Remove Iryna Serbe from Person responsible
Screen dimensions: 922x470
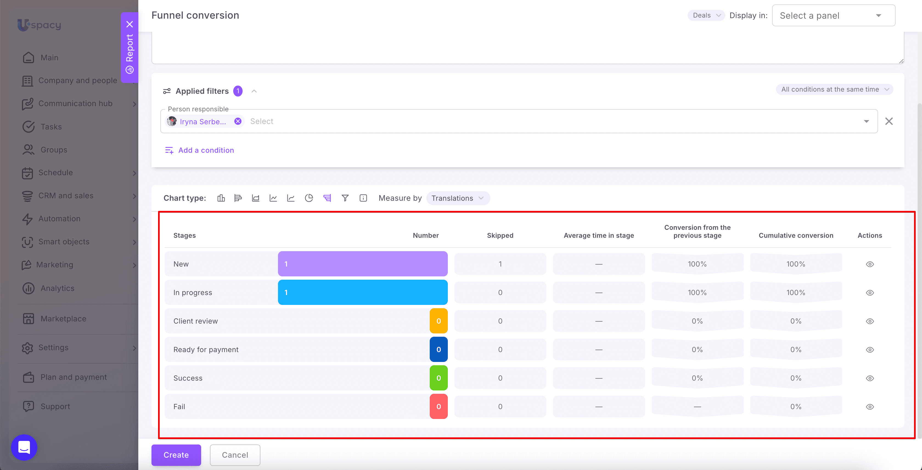pos(238,121)
